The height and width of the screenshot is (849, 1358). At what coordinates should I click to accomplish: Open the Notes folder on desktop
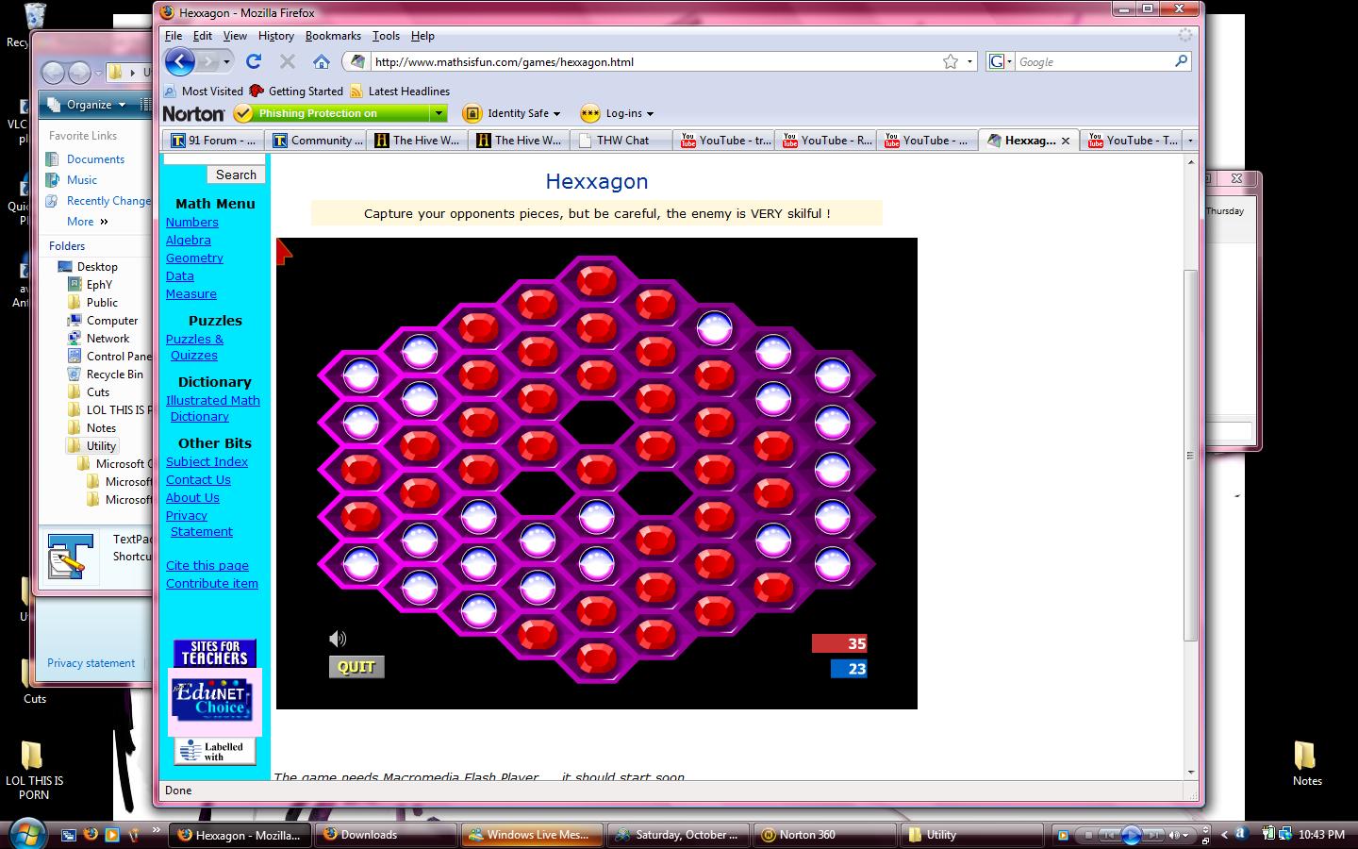(1306, 762)
